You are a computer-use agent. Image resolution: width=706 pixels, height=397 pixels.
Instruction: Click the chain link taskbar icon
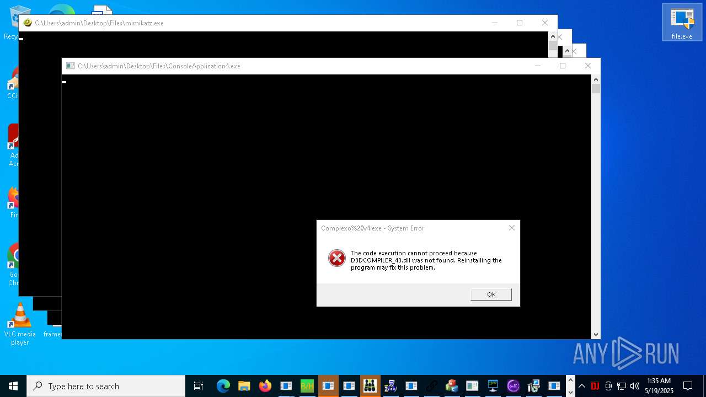tap(432, 386)
